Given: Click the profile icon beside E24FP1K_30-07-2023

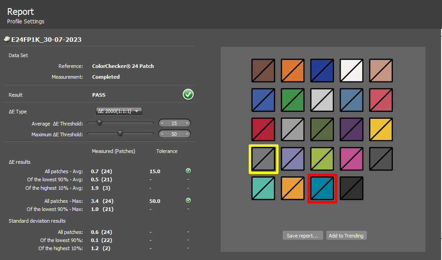Looking at the screenshot, I should tap(7, 40).
